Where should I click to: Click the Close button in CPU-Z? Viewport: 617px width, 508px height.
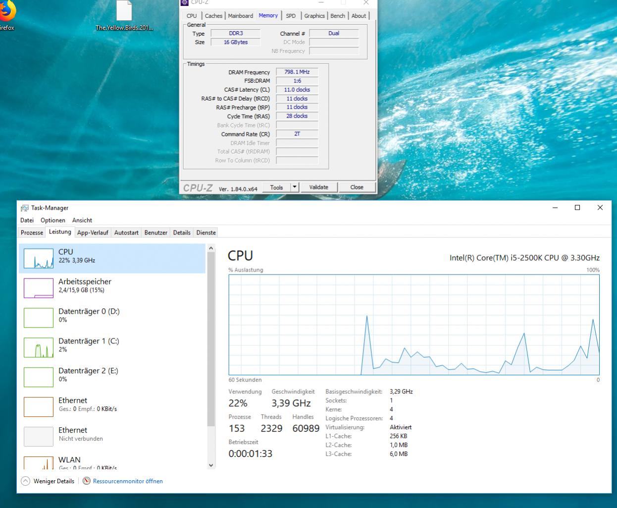coord(357,187)
